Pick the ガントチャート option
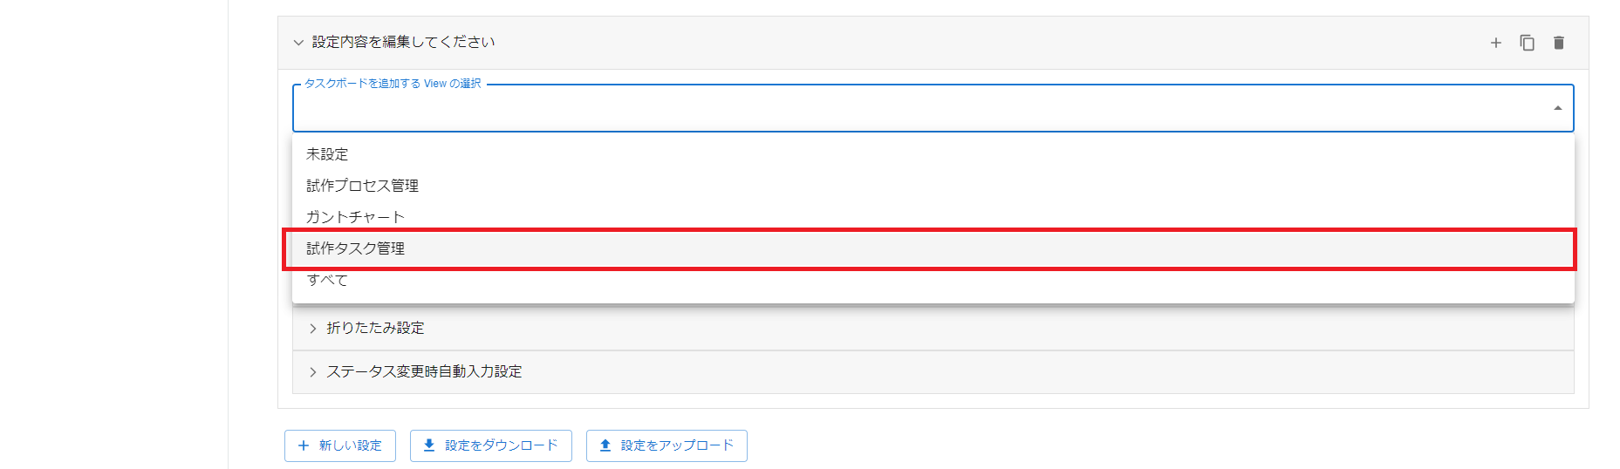The image size is (1620, 469). (355, 217)
